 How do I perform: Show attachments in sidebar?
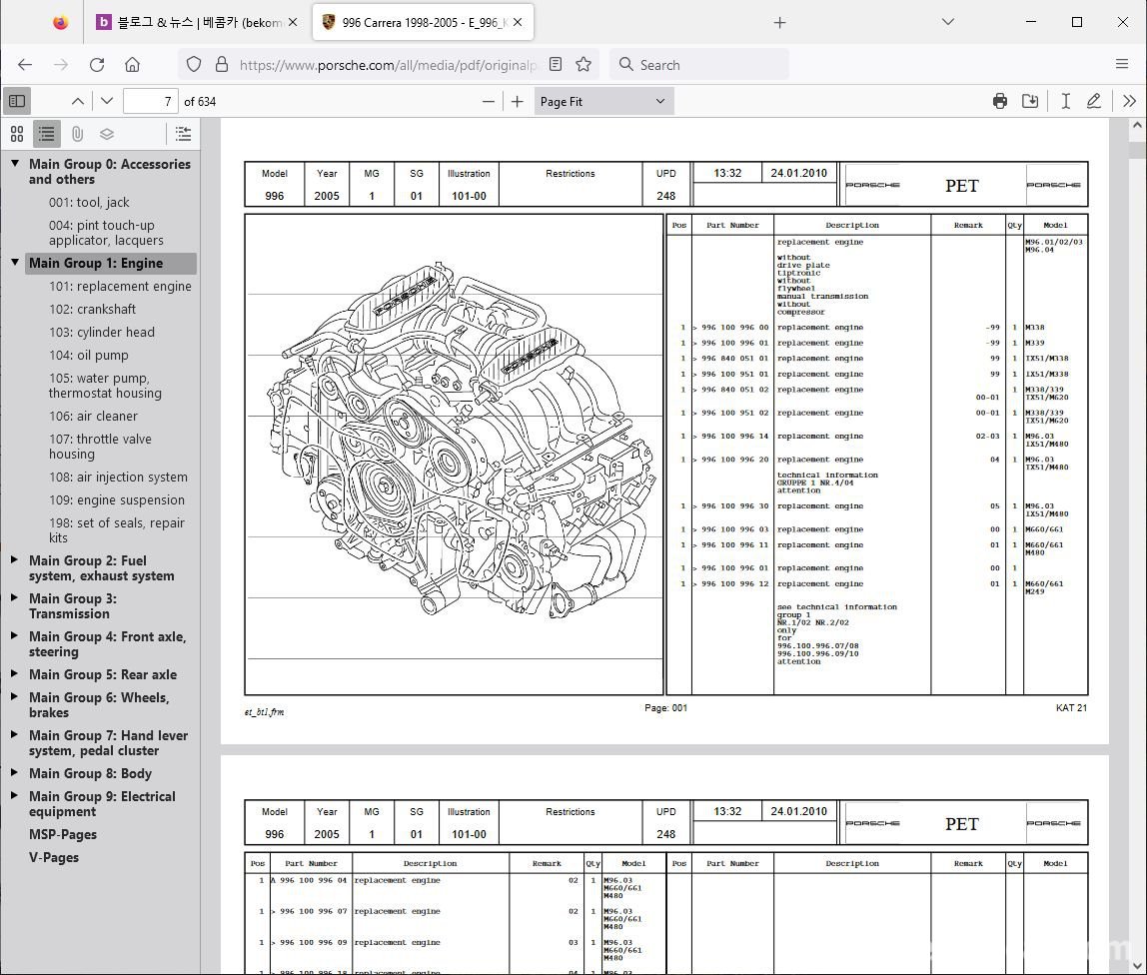pyautogui.click(x=77, y=134)
